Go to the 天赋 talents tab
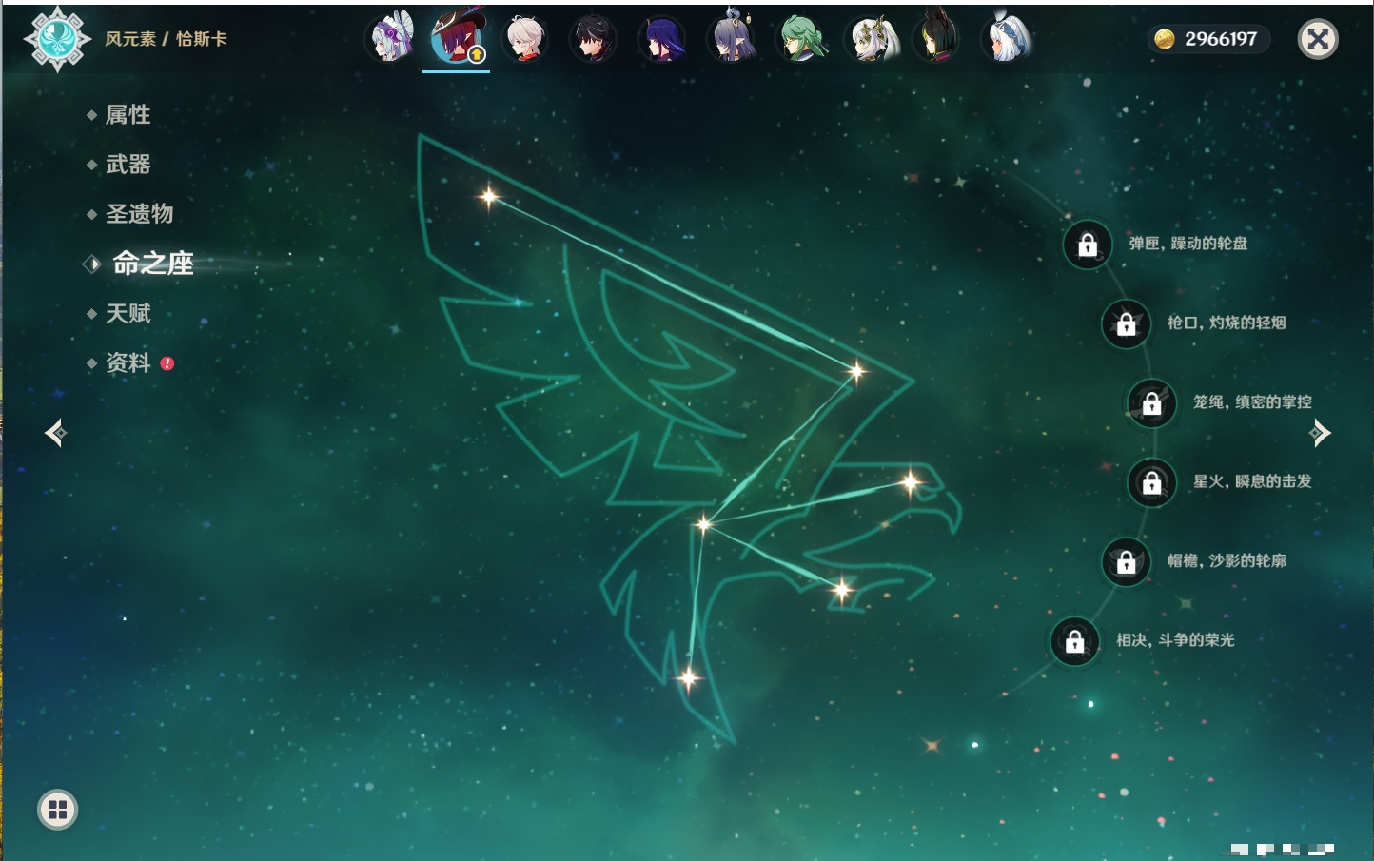This screenshot has height=861, width=1374. pos(128,313)
